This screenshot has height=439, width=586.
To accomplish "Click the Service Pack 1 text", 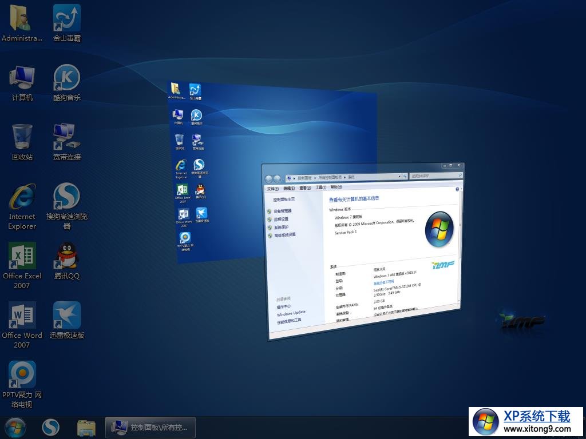I will [346, 232].
